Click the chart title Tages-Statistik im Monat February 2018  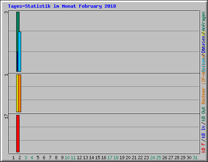coord(62,6)
